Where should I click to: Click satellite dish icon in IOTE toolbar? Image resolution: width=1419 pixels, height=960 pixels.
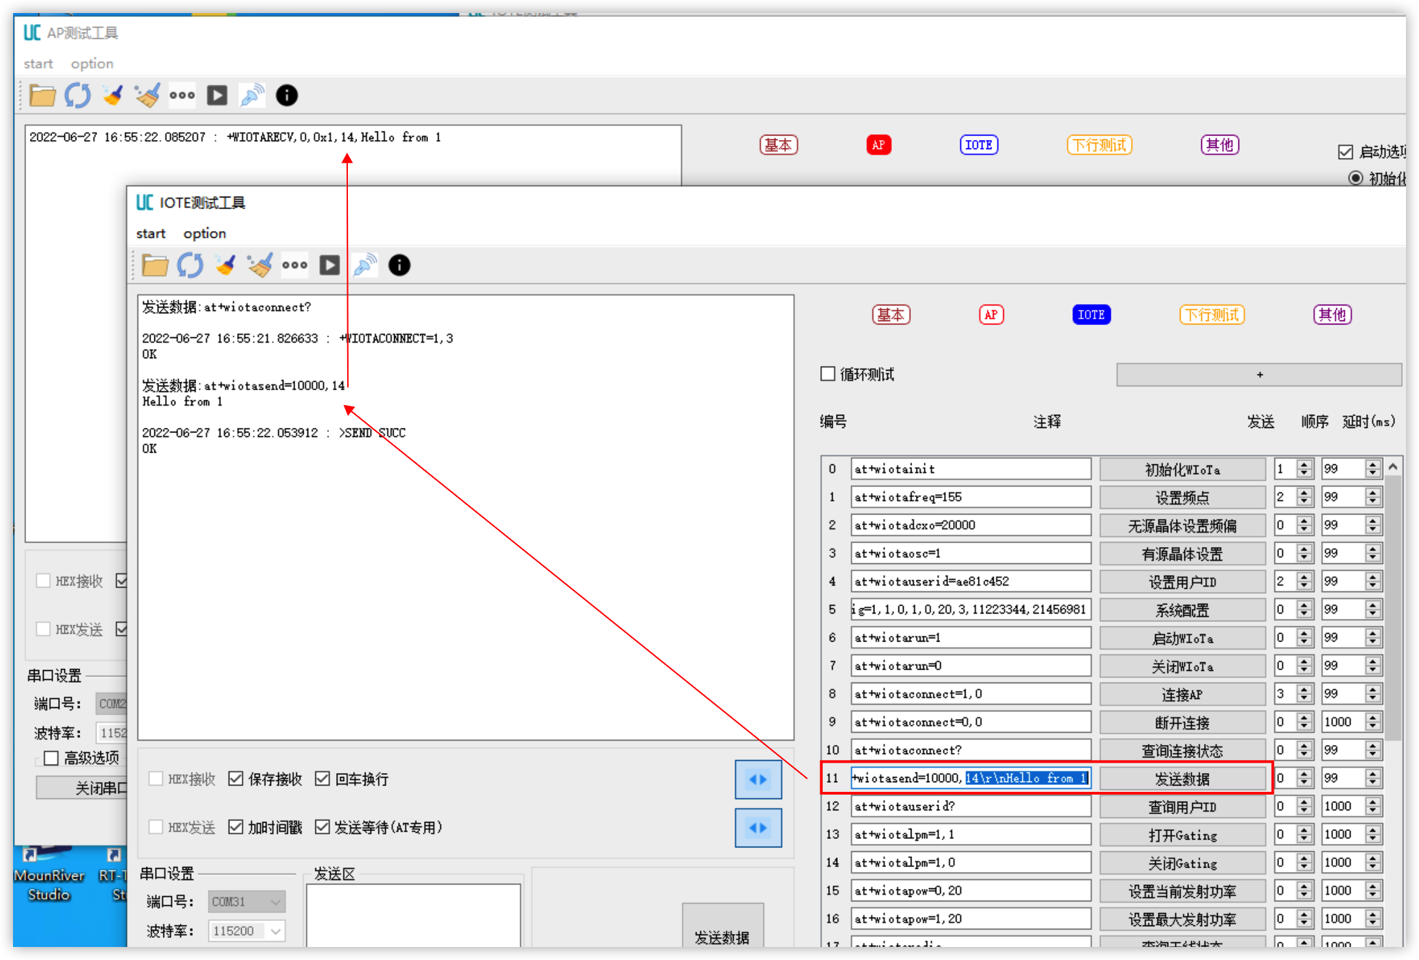[x=365, y=266]
